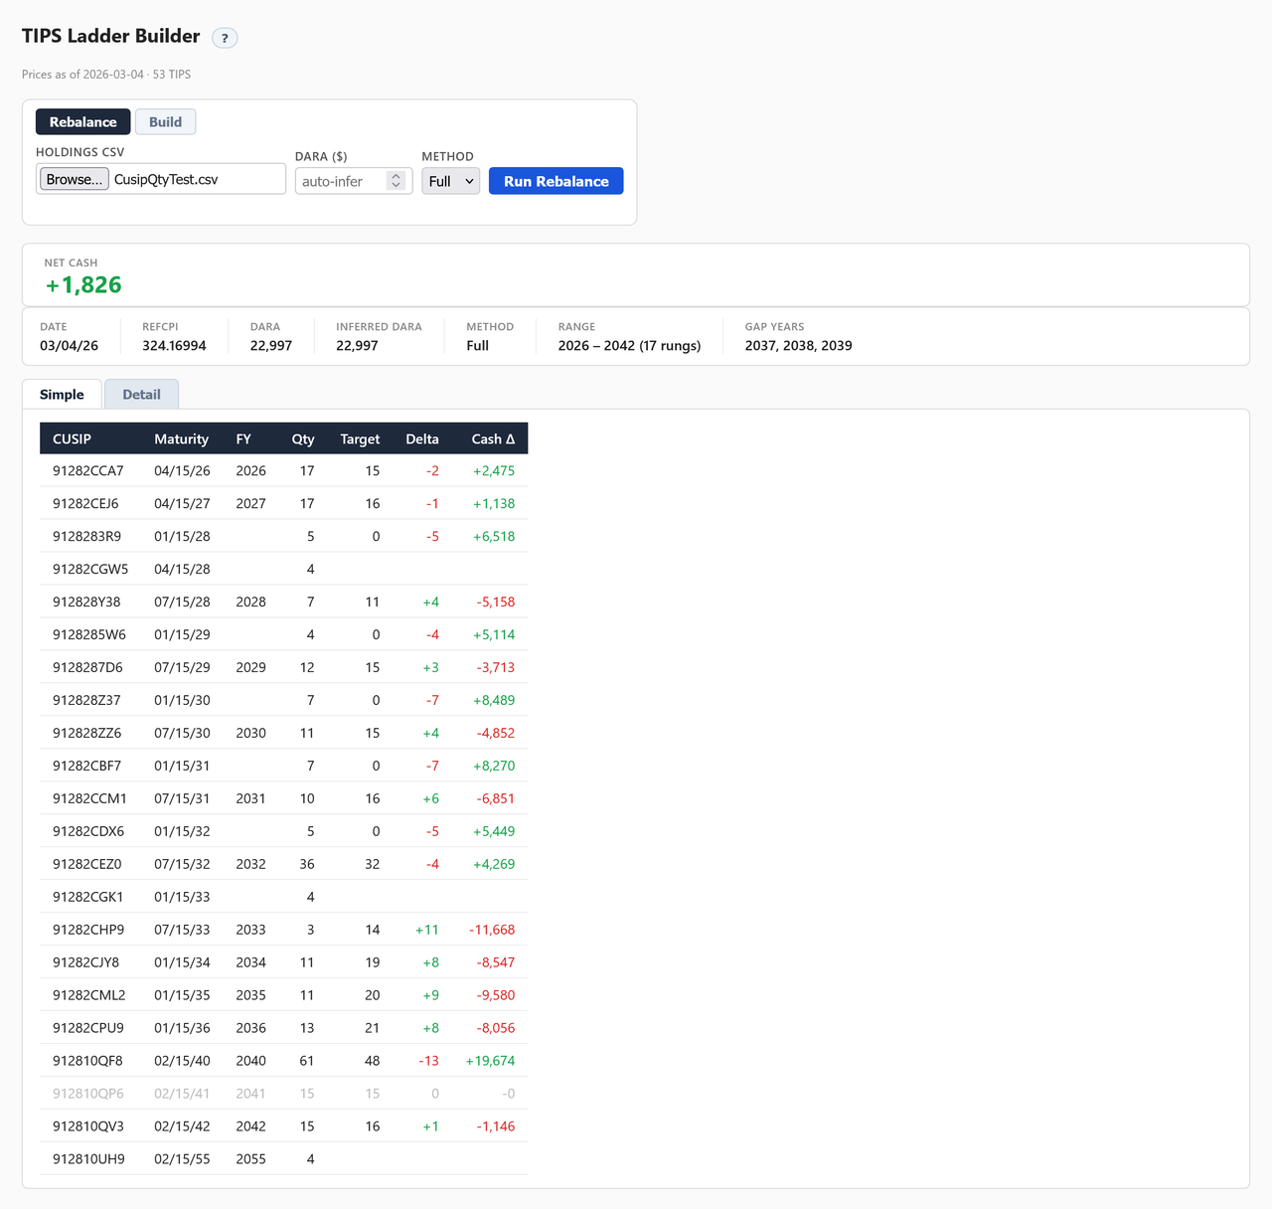Select CUSIP 912810QV3 row
Screen dimensions: 1272x1211
283,1127
